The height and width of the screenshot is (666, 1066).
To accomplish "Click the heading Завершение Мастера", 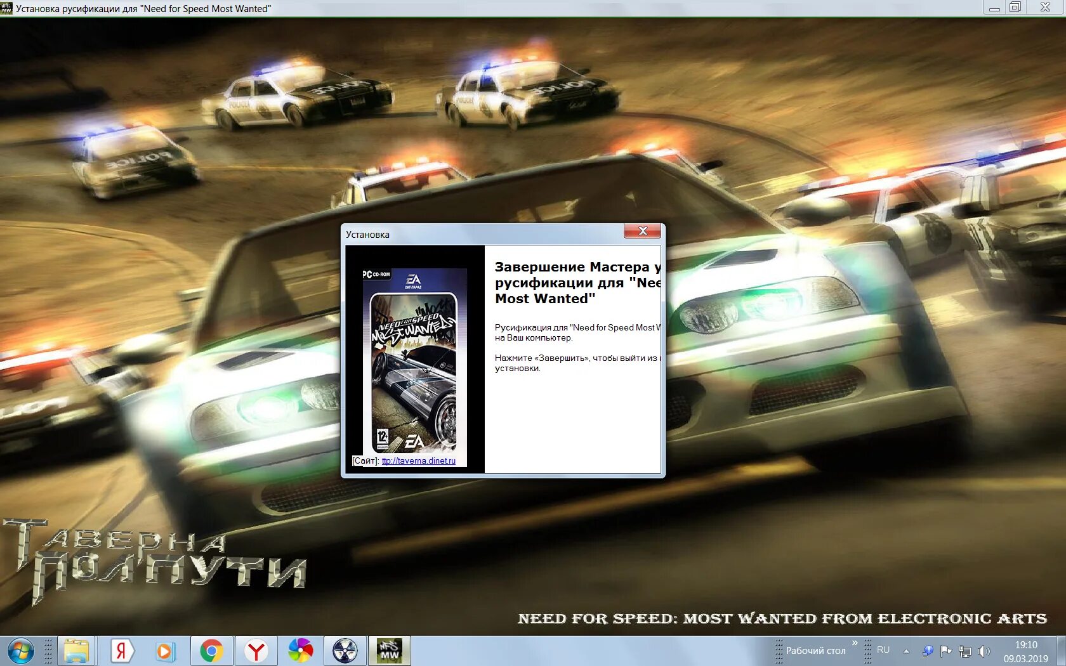I will 572,267.
